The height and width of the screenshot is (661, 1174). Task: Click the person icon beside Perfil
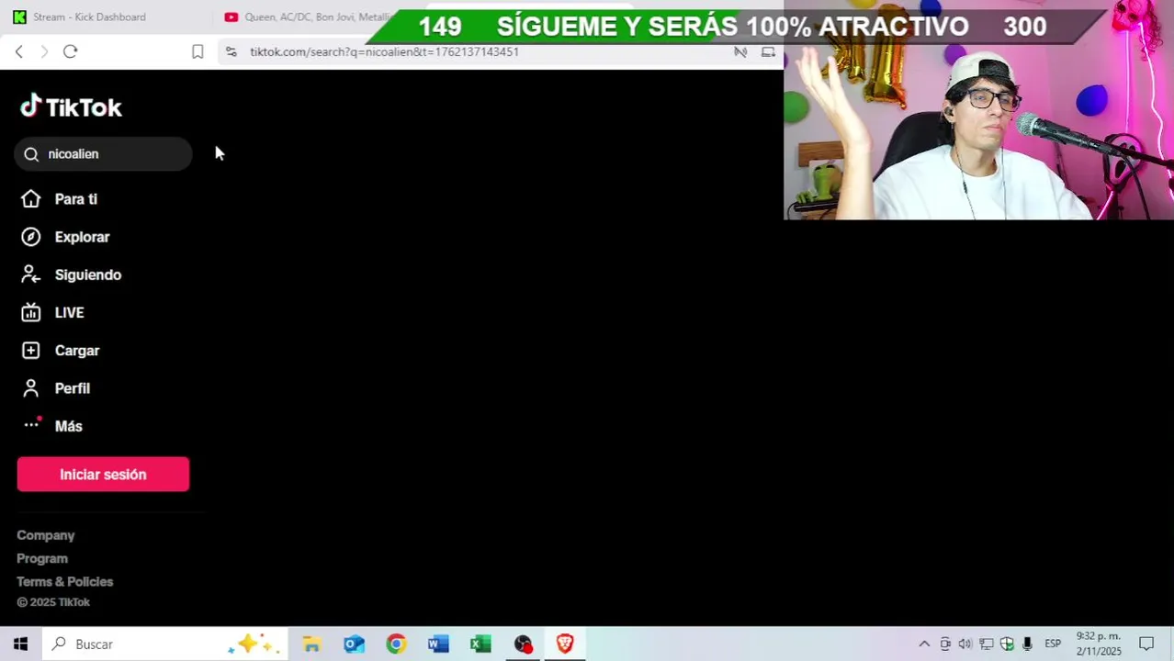[31, 388]
